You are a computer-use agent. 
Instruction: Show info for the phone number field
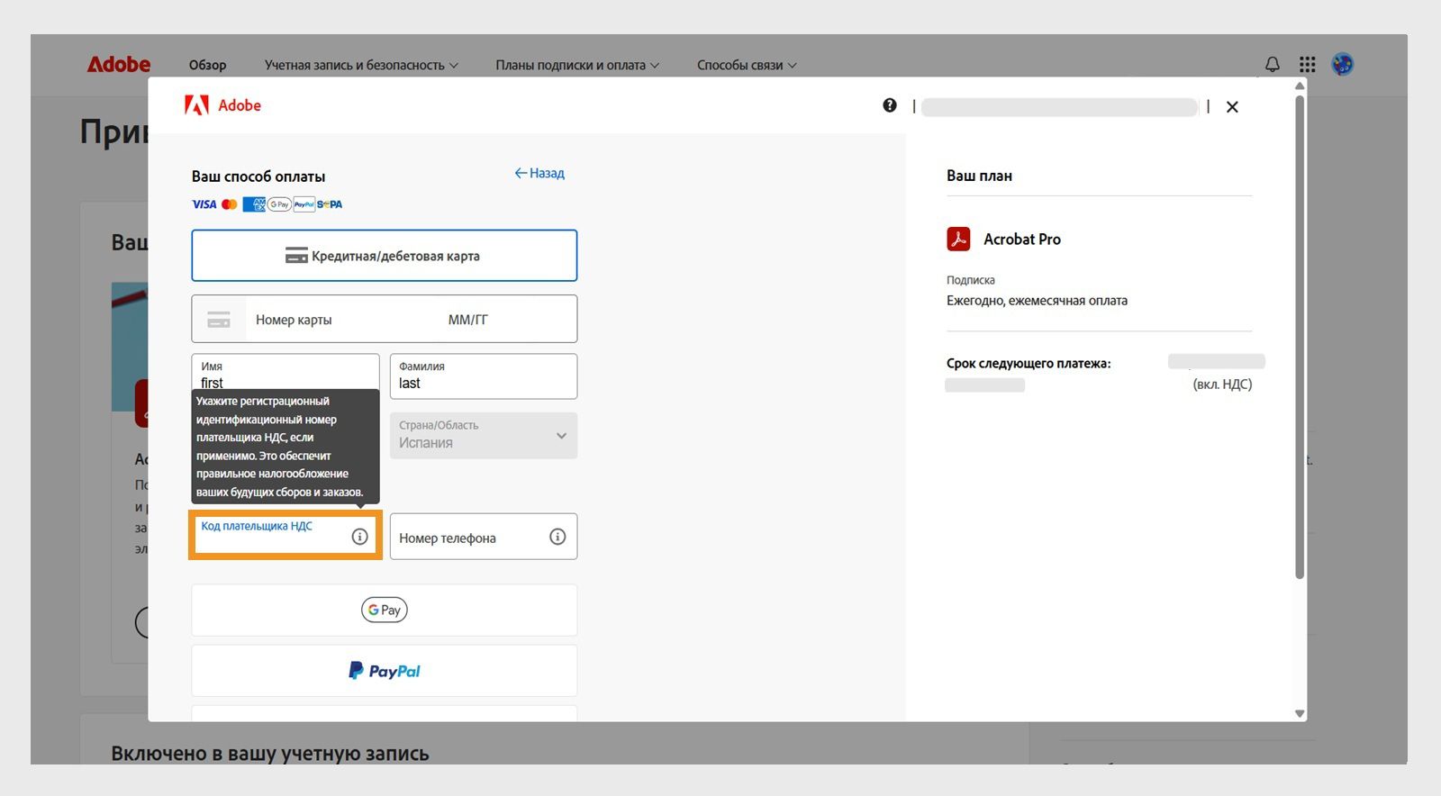coord(557,537)
